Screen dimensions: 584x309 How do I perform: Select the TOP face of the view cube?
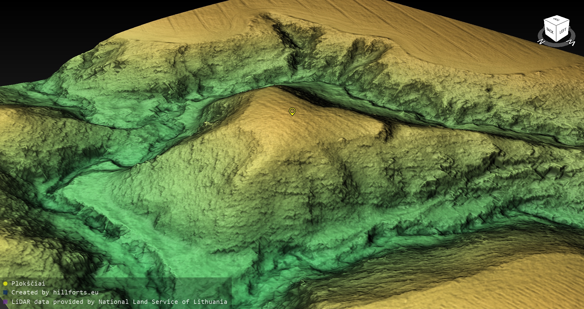tap(557, 20)
